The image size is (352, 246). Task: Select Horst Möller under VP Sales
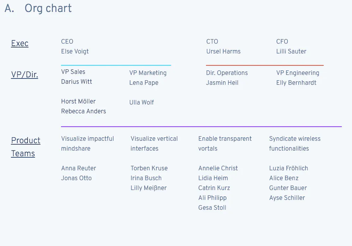click(x=78, y=101)
